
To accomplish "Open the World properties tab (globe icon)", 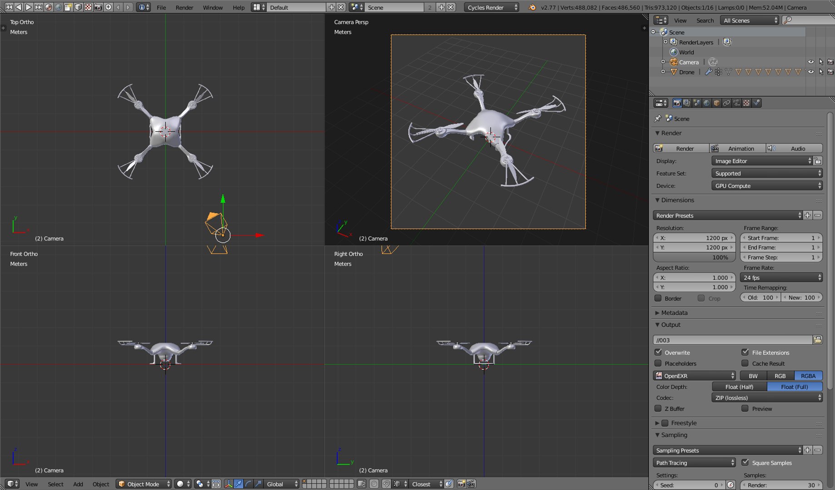I will coord(706,103).
